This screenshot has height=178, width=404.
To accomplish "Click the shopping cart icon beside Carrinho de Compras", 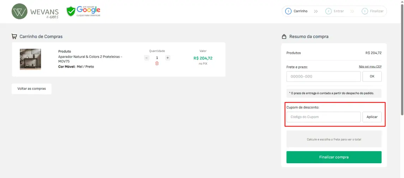I will point(14,37).
